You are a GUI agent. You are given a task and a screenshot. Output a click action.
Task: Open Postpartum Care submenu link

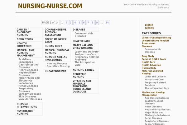coord(85,54)
